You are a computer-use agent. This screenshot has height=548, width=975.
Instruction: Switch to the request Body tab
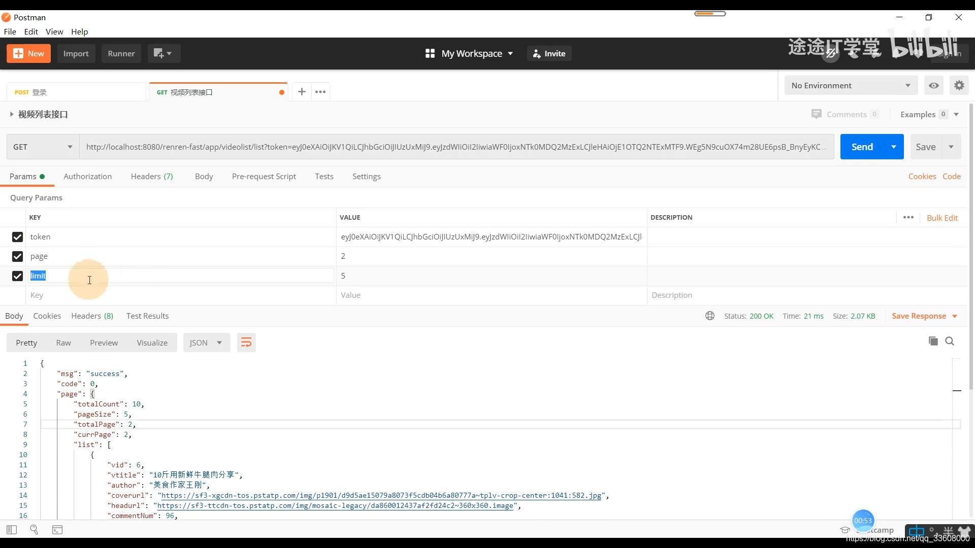click(204, 176)
